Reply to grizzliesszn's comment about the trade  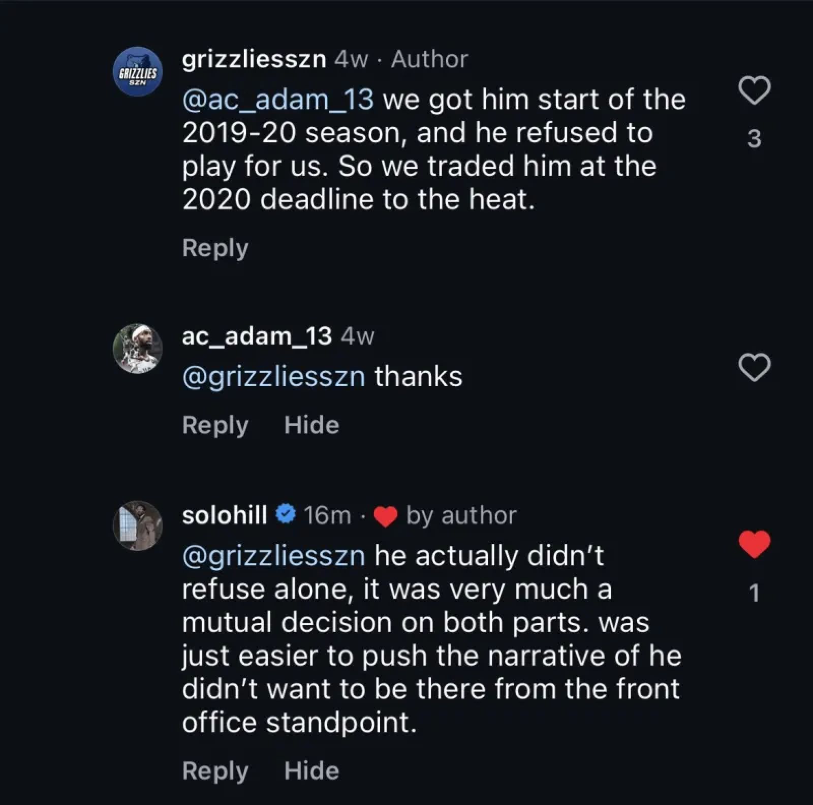click(215, 248)
